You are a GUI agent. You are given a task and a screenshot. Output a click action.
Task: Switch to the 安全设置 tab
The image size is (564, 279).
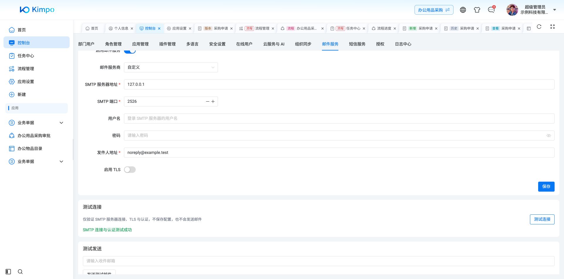point(217,44)
